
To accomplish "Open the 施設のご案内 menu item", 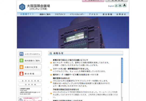I will [45, 14].
